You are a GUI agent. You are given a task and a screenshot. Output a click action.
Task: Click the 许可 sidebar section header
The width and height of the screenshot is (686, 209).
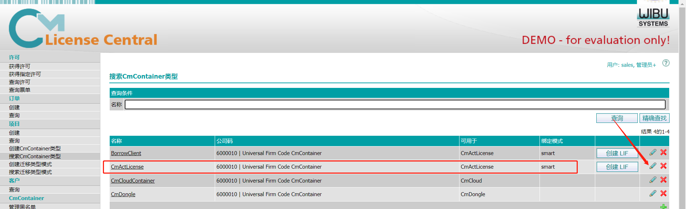click(14, 58)
